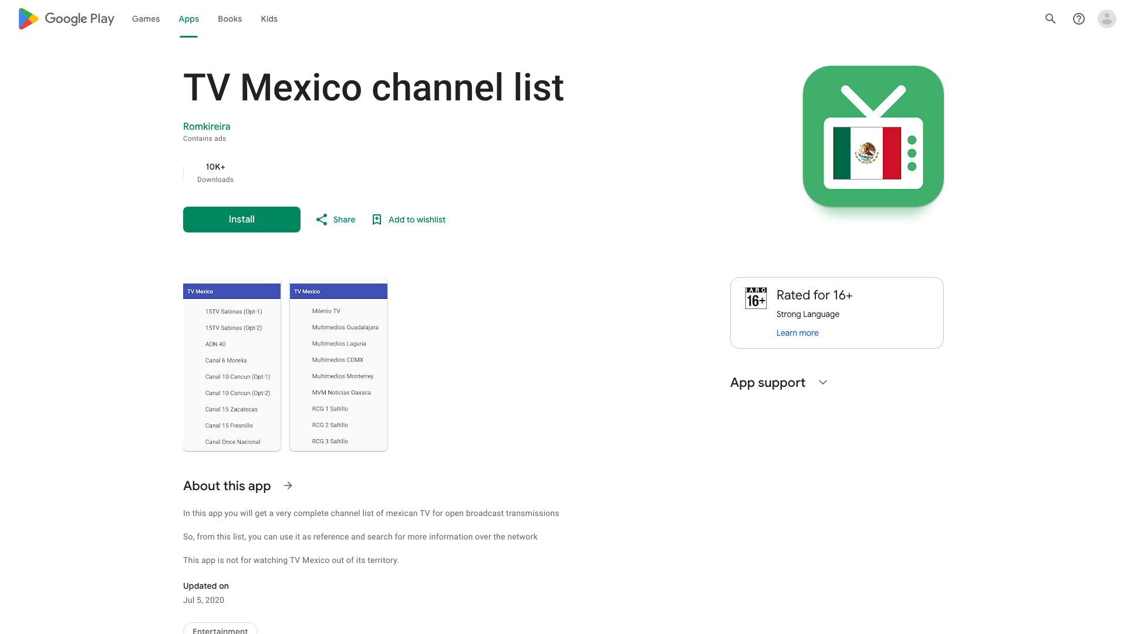Open the help center icon
This screenshot has height=634, width=1127.
coord(1079,19)
